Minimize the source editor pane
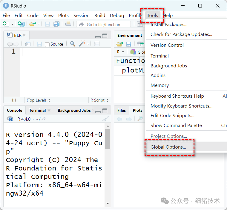 [x=98, y=37]
